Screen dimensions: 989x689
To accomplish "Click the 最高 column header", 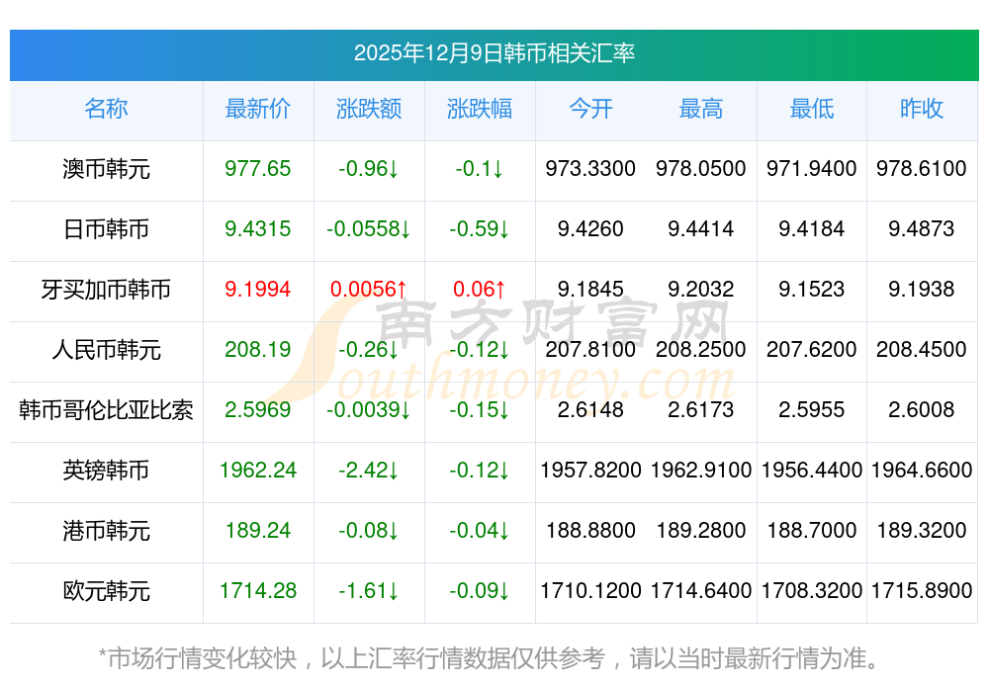I will pos(701,109).
